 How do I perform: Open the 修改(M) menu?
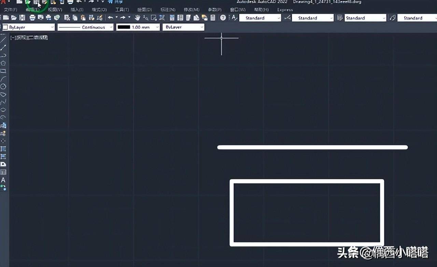click(x=192, y=10)
